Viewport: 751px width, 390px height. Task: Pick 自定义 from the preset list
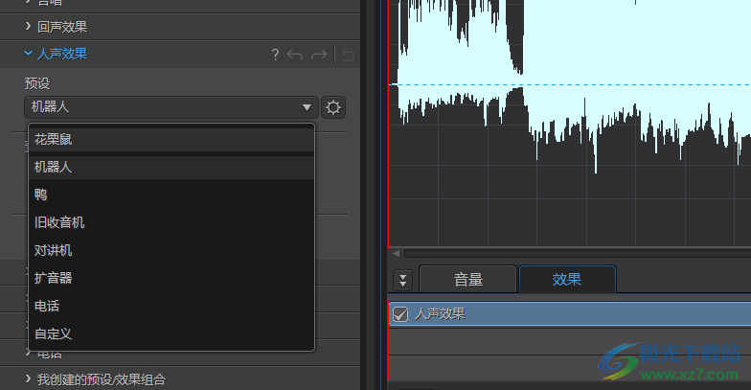pos(54,333)
